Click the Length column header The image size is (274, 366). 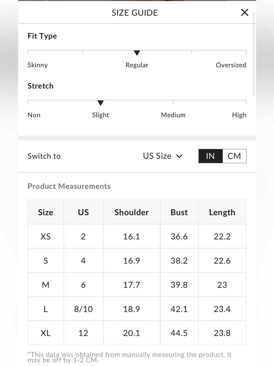click(x=222, y=212)
